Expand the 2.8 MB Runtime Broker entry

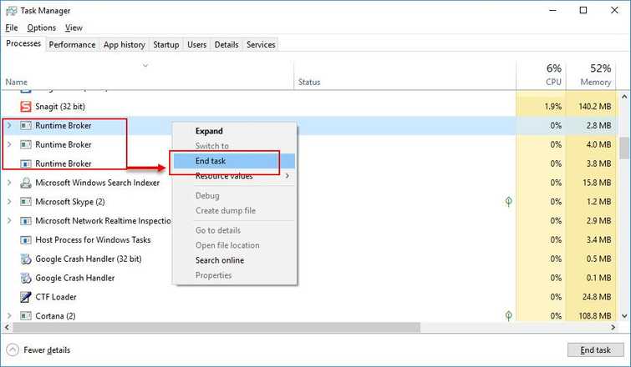click(9, 125)
